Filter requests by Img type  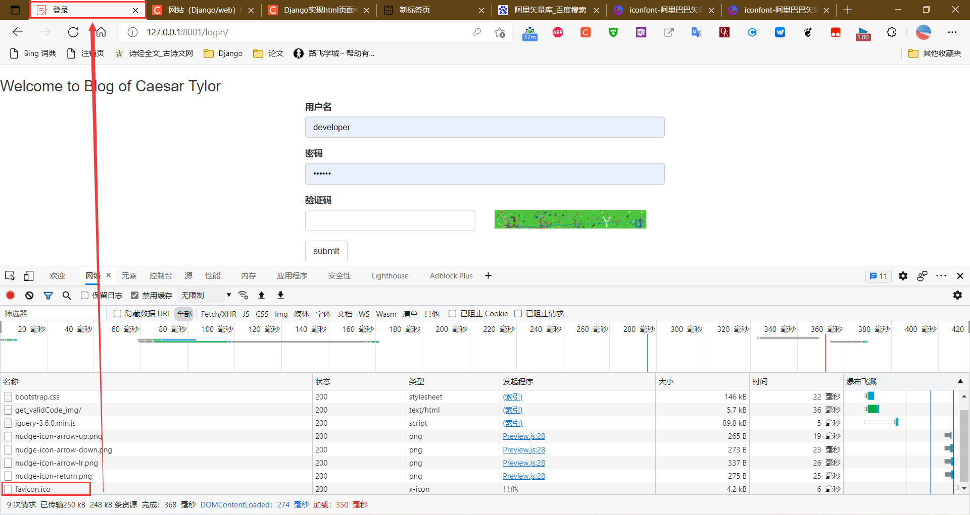tap(281, 314)
